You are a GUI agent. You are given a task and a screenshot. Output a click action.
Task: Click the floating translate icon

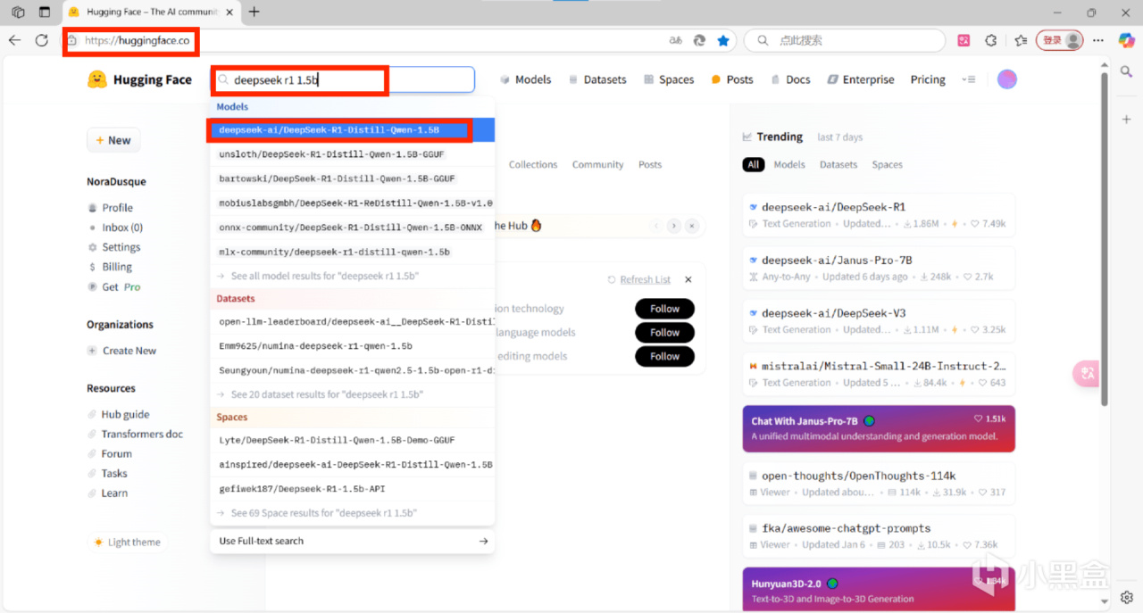(x=1087, y=374)
